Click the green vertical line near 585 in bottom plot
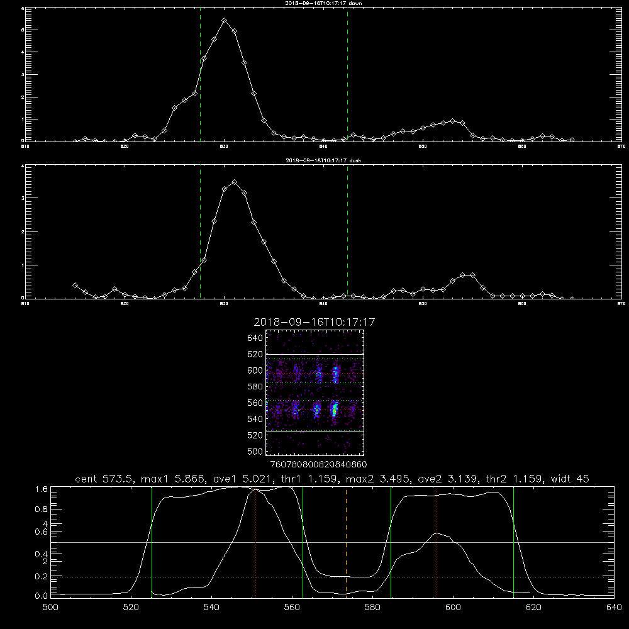The width and height of the screenshot is (629, 629). [x=391, y=542]
